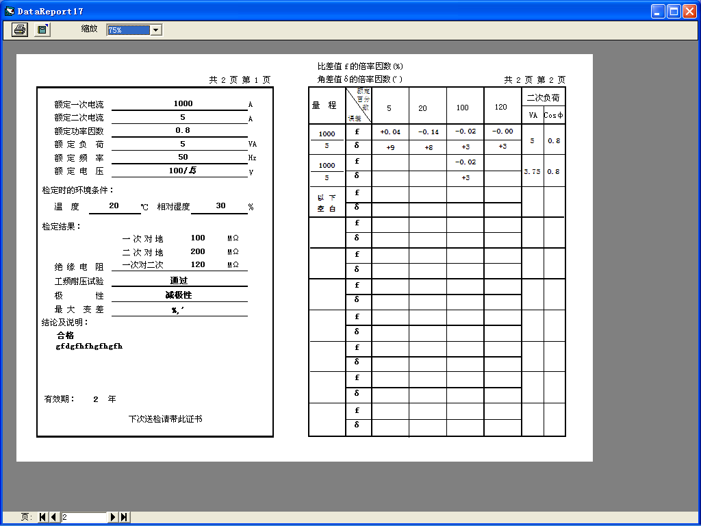Go to the previous page
Image resolution: width=701 pixels, height=526 pixels.
53,517
